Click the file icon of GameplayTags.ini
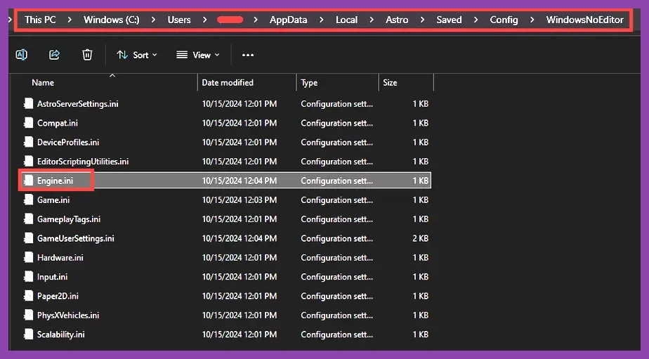The image size is (649, 359). pos(29,218)
